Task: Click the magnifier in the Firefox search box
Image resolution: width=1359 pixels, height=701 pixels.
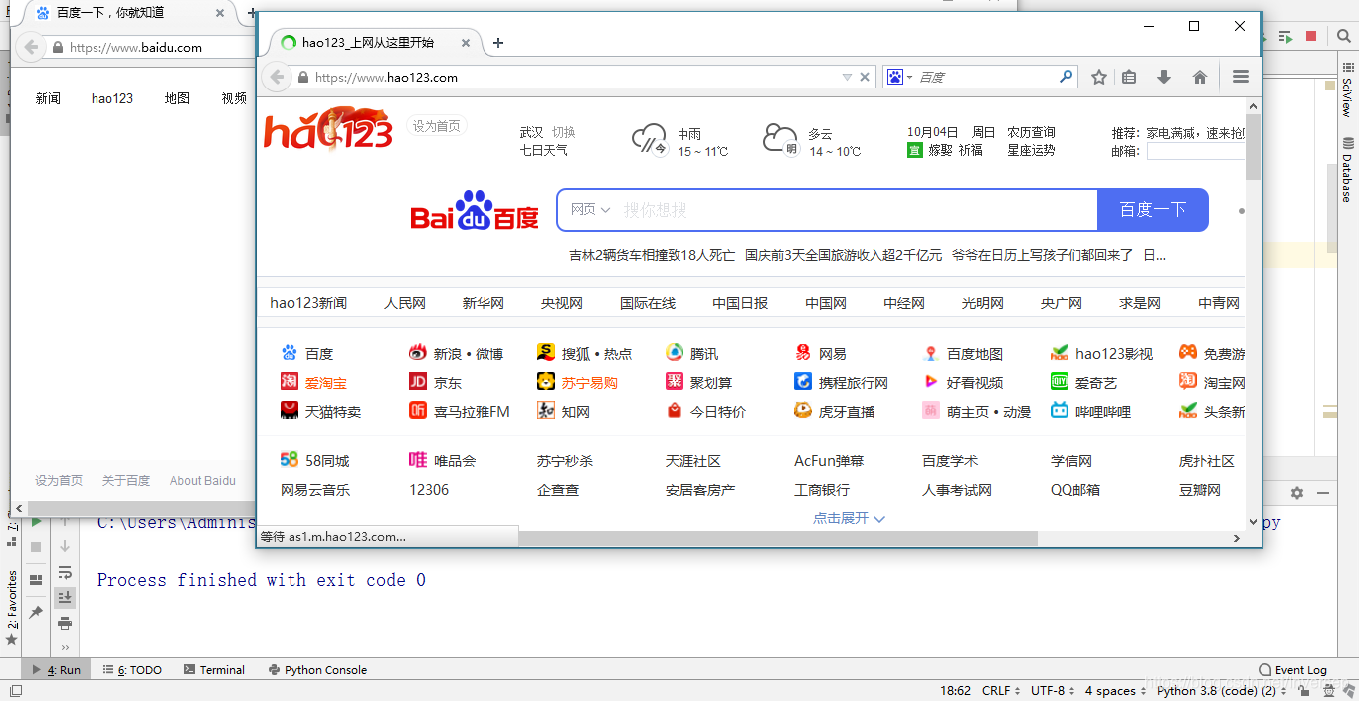Action: click(1066, 76)
